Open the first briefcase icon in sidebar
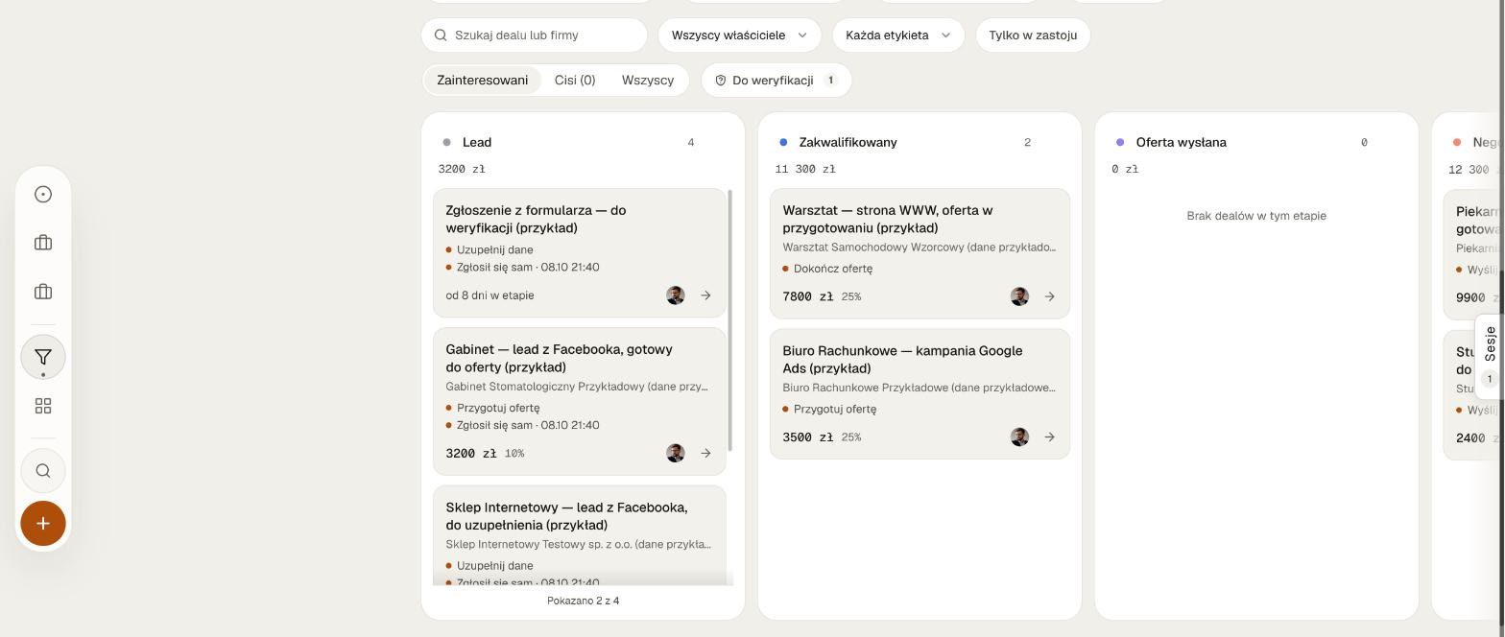This screenshot has height=637, width=1505. pyautogui.click(x=43, y=243)
